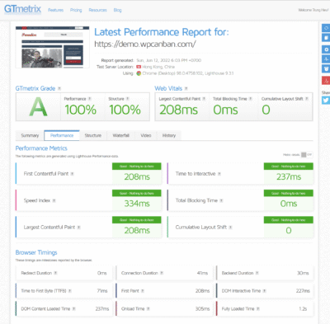Switch to the Structure tab

(x=93, y=135)
